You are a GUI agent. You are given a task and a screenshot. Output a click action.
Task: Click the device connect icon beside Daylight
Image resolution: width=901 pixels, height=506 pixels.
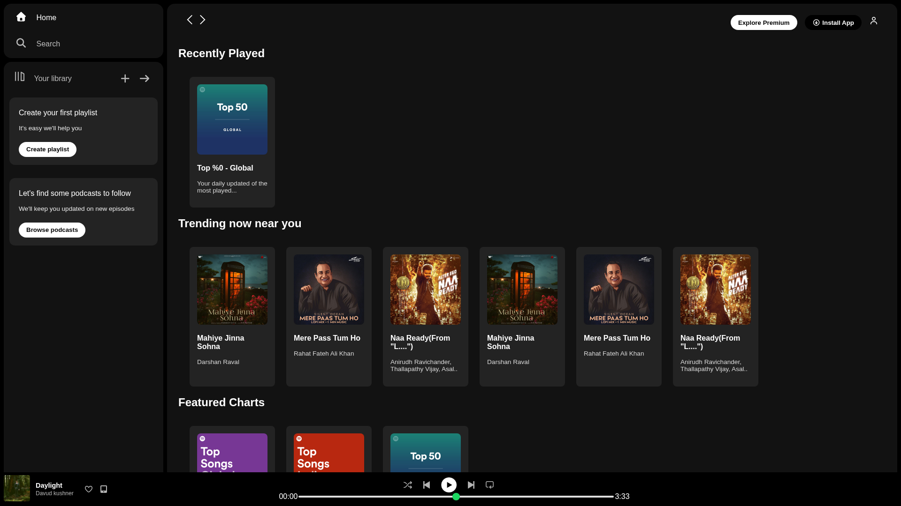click(x=104, y=489)
